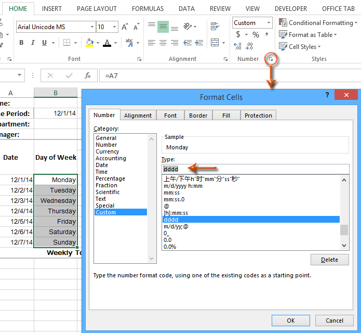Select the Currency category in the list

click(x=108, y=151)
